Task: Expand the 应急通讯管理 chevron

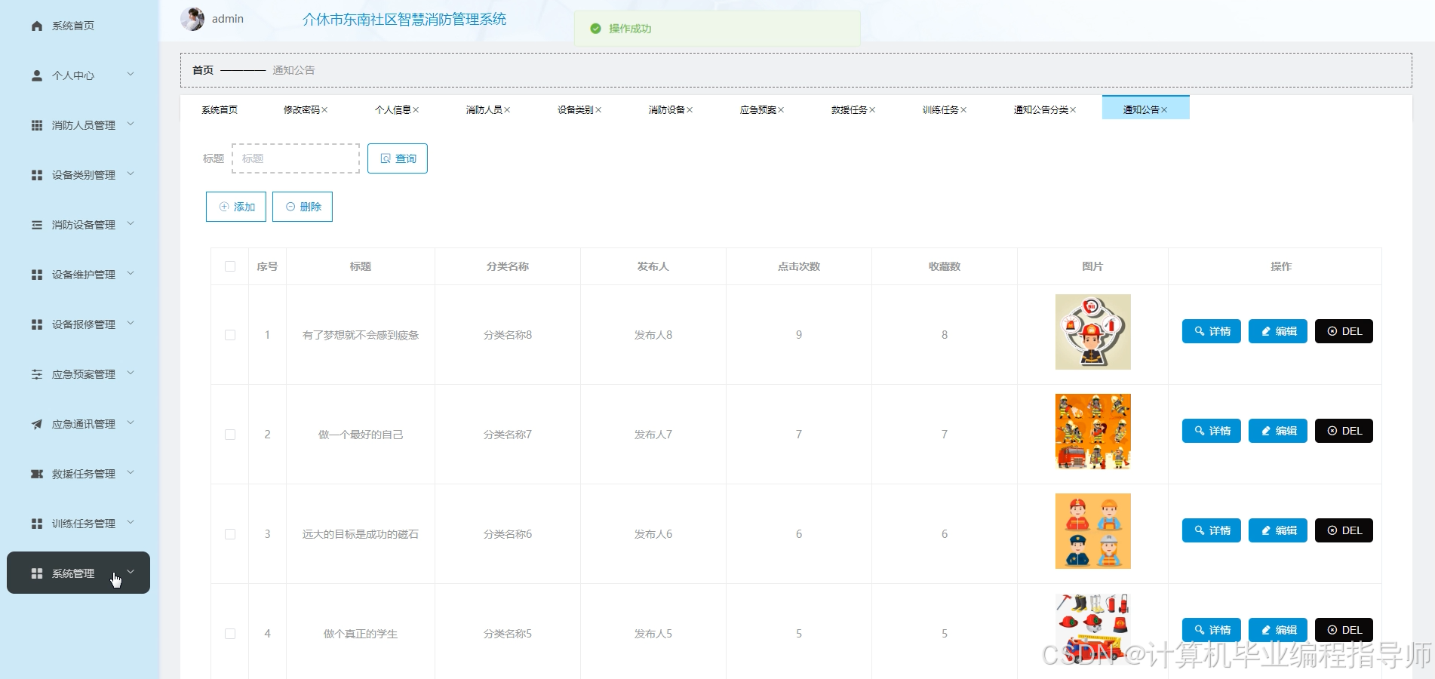Action: coord(131,422)
